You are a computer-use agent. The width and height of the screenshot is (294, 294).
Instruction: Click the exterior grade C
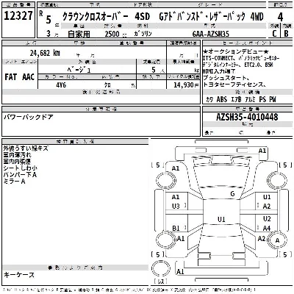[274, 33]
